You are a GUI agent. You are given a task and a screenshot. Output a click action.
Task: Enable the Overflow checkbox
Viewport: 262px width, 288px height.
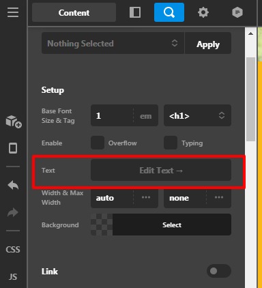[x=98, y=143]
